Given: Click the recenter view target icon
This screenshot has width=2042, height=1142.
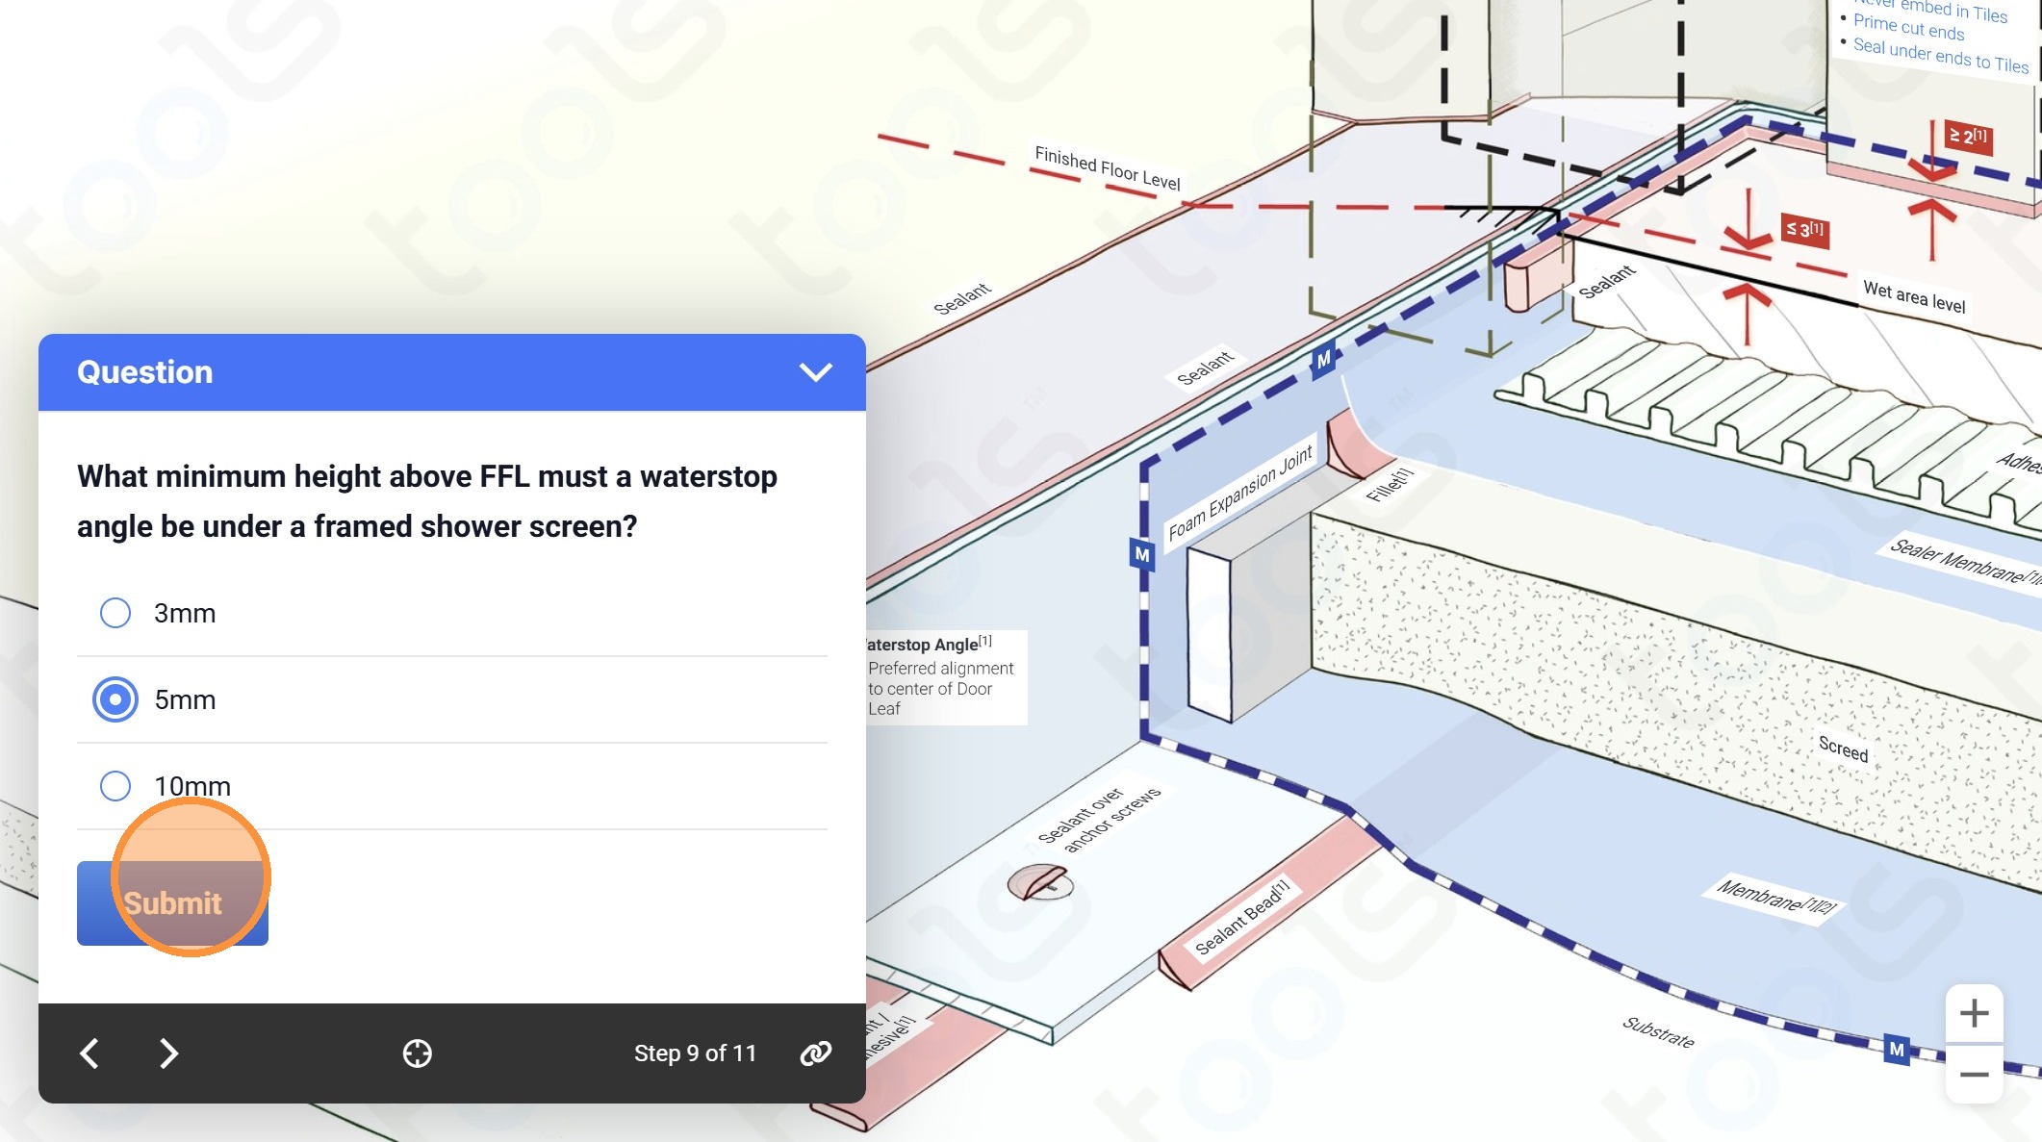Looking at the screenshot, I should [x=417, y=1053].
